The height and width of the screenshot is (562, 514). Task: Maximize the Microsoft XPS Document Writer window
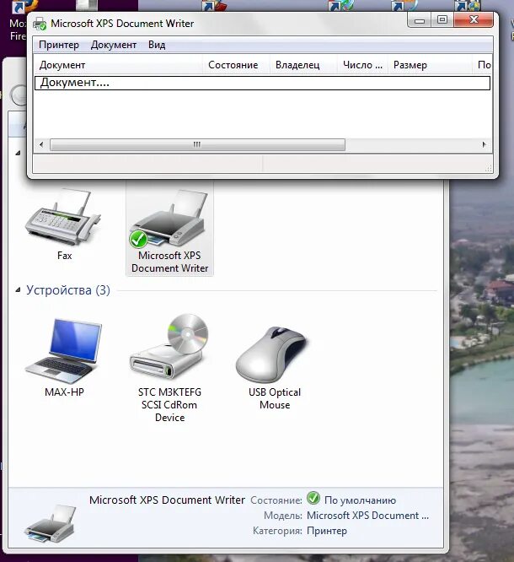(x=442, y=19)
